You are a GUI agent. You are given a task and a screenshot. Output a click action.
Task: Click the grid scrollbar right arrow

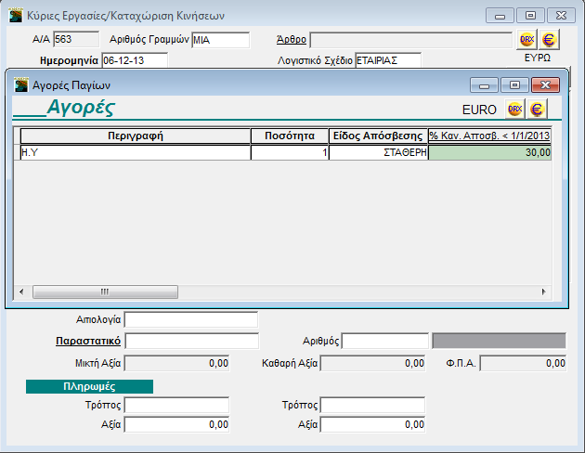(543, 291)
